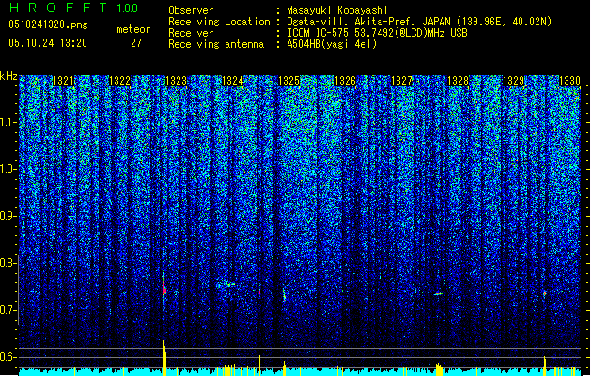Click the red meteor echo at 1323
591x376 pixels.
[164, 290]
